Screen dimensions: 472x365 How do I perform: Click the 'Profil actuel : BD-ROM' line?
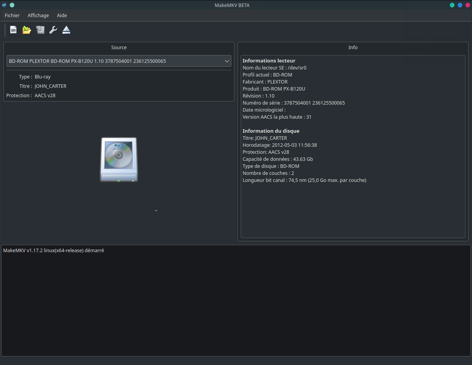(267, 75)
